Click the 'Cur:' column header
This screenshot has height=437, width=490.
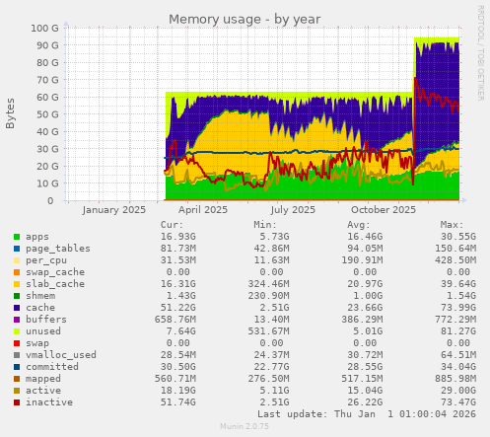172,225
